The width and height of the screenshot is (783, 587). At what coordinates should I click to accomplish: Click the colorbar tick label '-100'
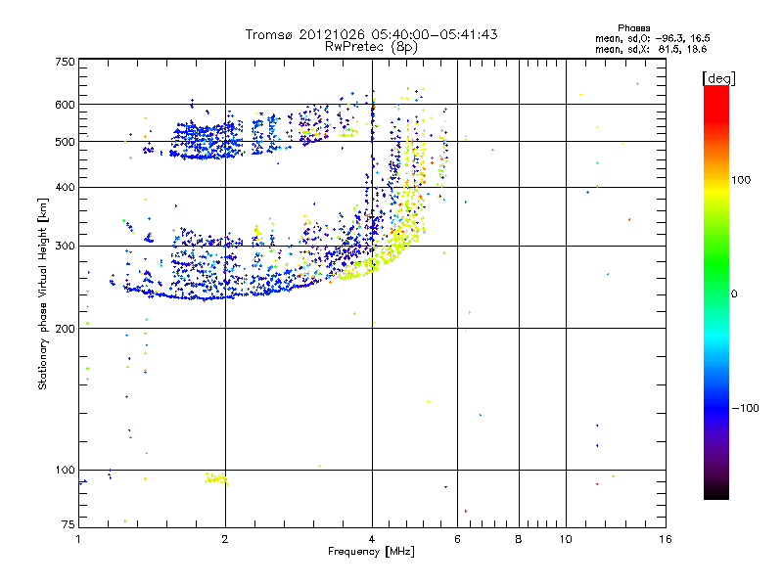745,408
